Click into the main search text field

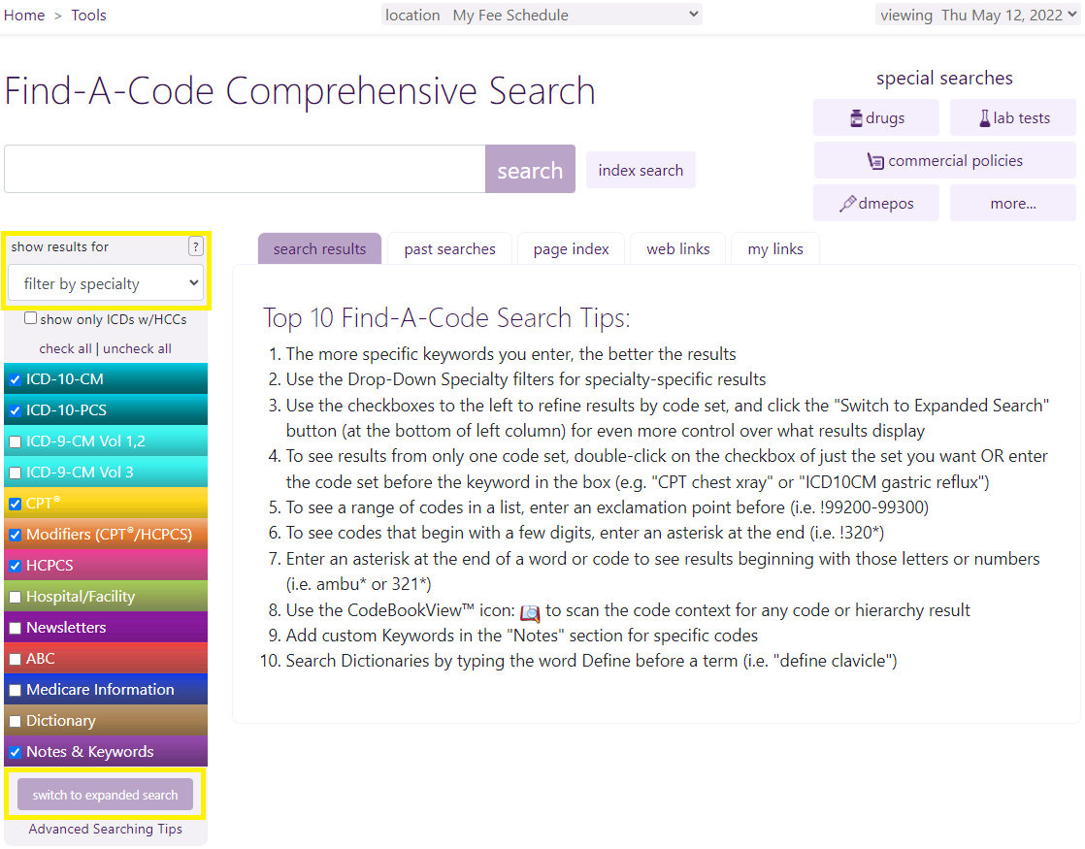pyautogui.click(x=245, y=169)
